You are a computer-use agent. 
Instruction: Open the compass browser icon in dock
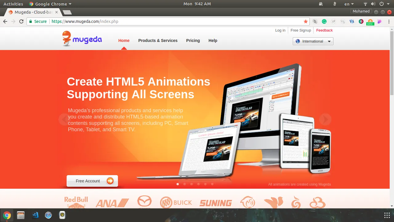[x=48, y=215]
